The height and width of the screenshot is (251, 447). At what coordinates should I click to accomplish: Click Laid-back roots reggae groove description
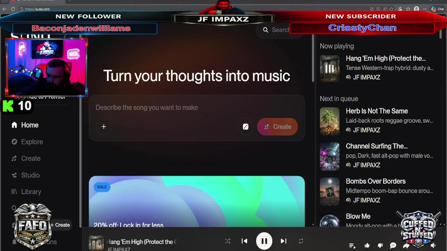click(x=389, y=121)
